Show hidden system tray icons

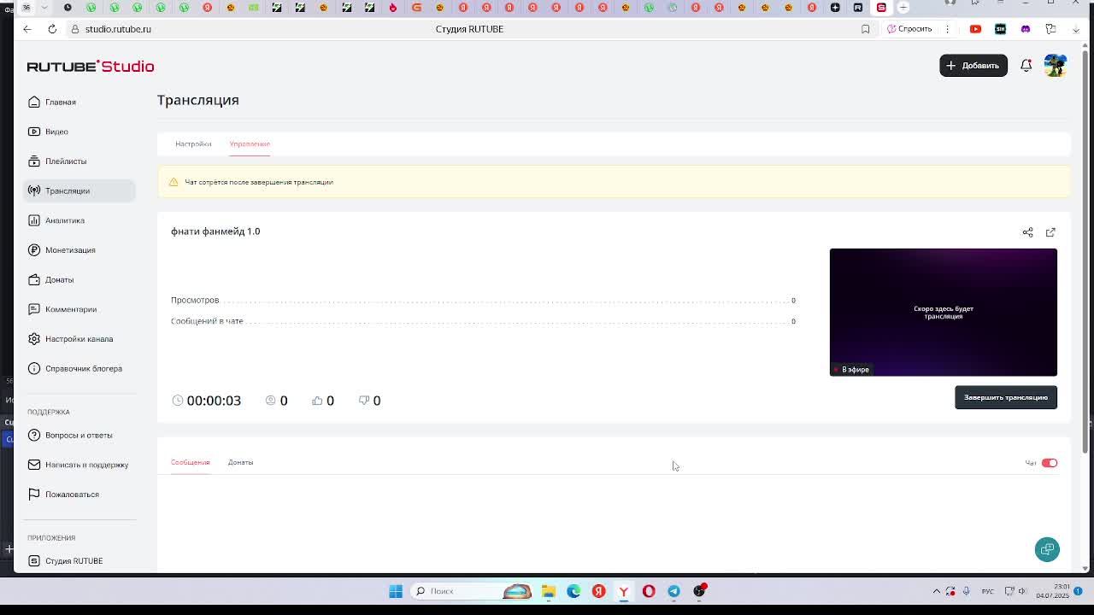pyautogui.click(x=936, y=591)
